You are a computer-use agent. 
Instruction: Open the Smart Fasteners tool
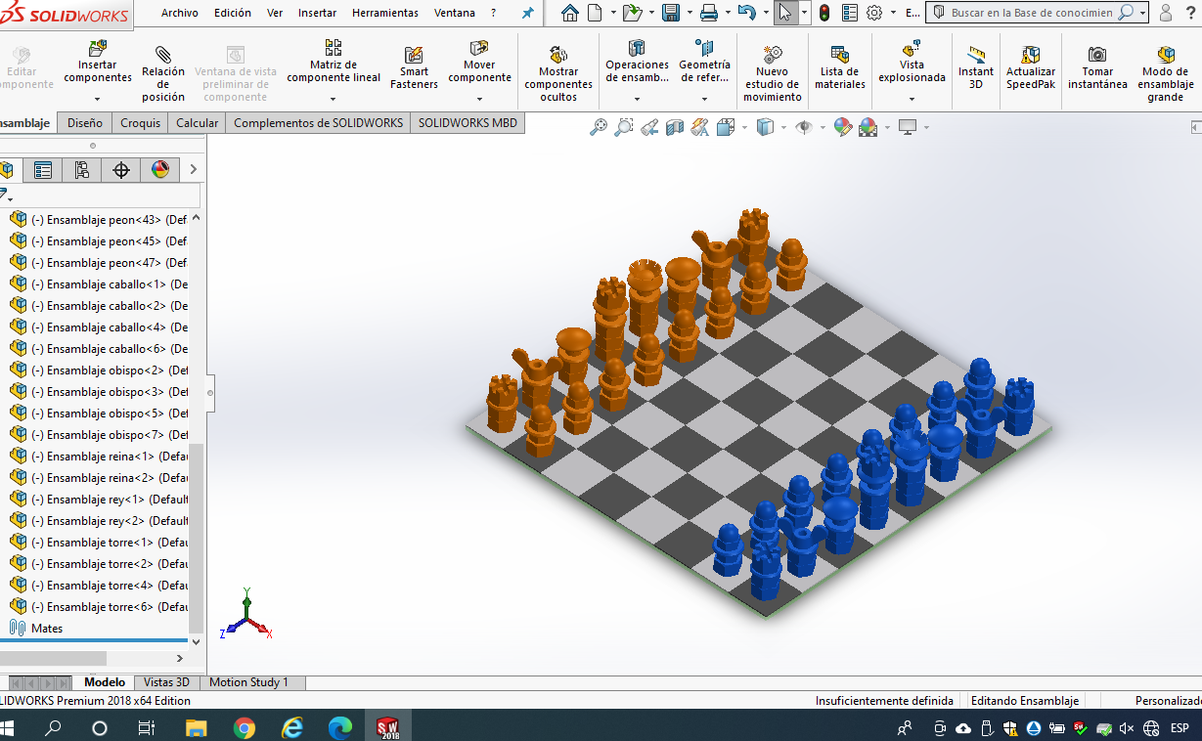(414, 67)
